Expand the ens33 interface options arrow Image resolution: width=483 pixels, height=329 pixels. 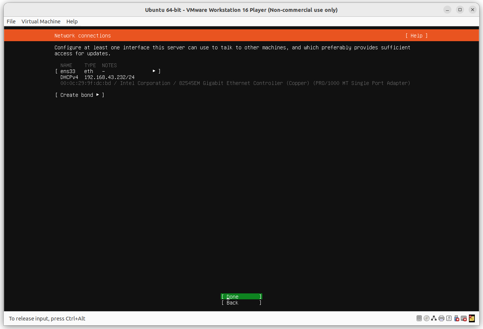pyautogui.click(x=154, y=71)
